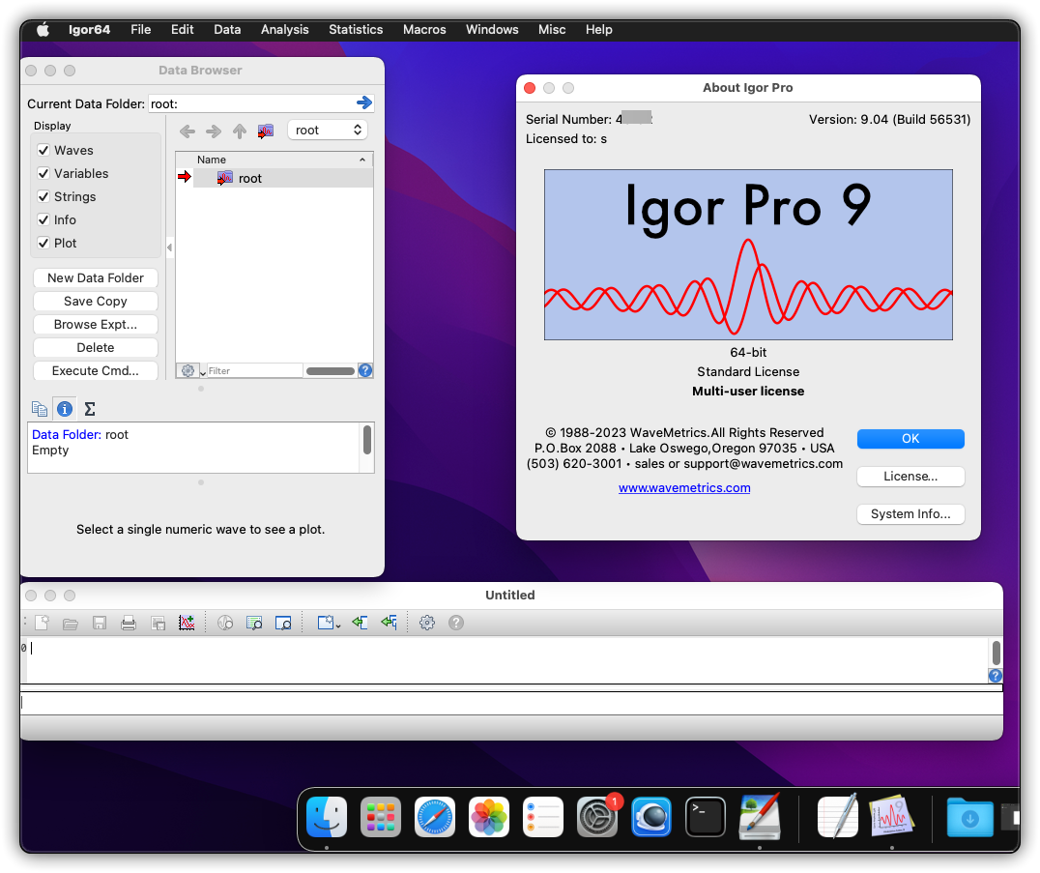Open the Apple menu
The image size is (1040, 873).
(x=43, y=29)
